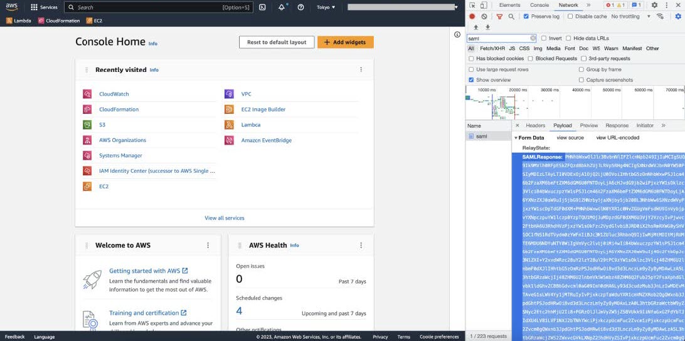This screenshot has width=685, height=341.
Task: Check the Invert filter option
Action: (x=544, y=38)
